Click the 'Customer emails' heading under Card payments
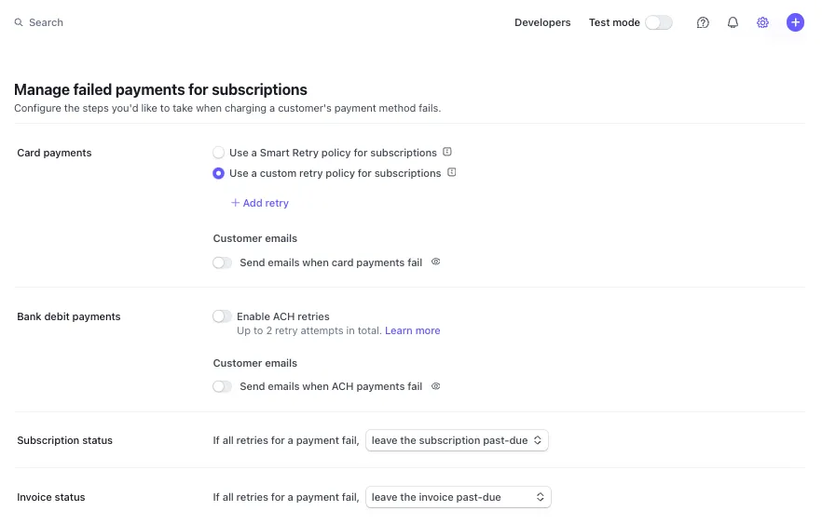822x524 pixels. click(254, 238)
